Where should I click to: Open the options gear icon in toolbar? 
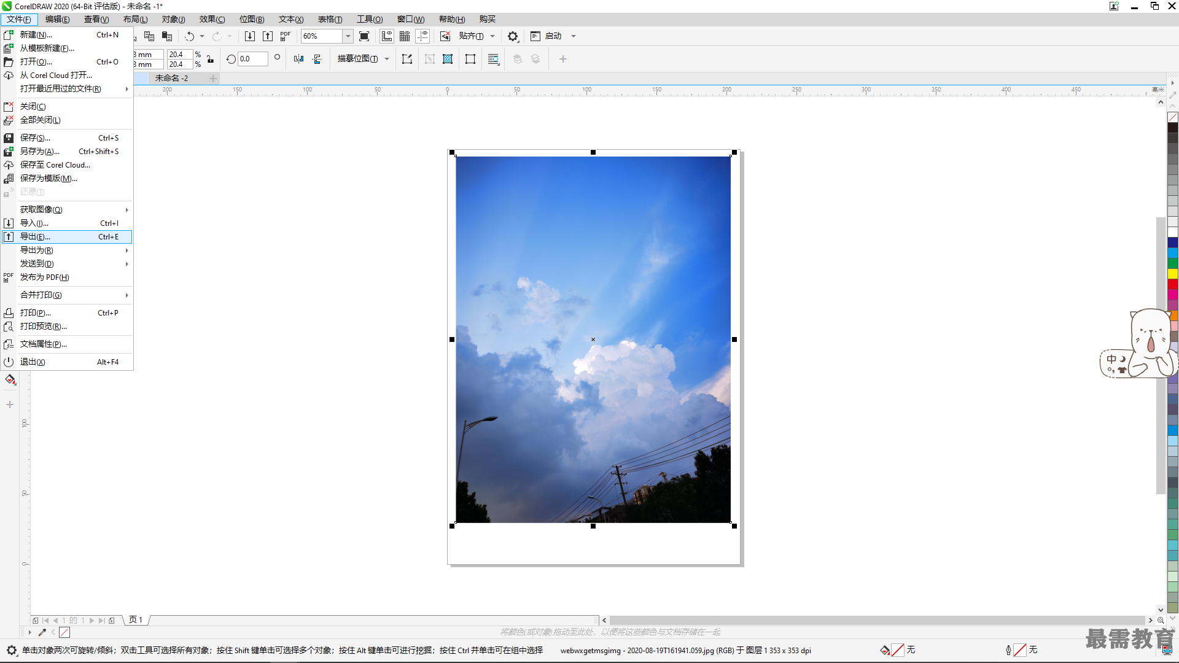[x=513, y=36]
